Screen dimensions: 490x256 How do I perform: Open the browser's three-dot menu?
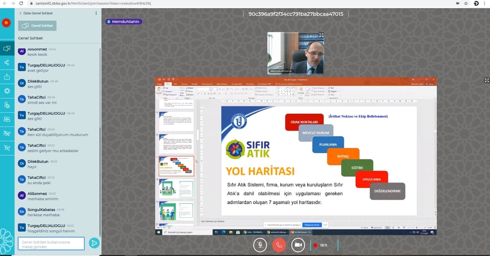(x=485, y=3)
